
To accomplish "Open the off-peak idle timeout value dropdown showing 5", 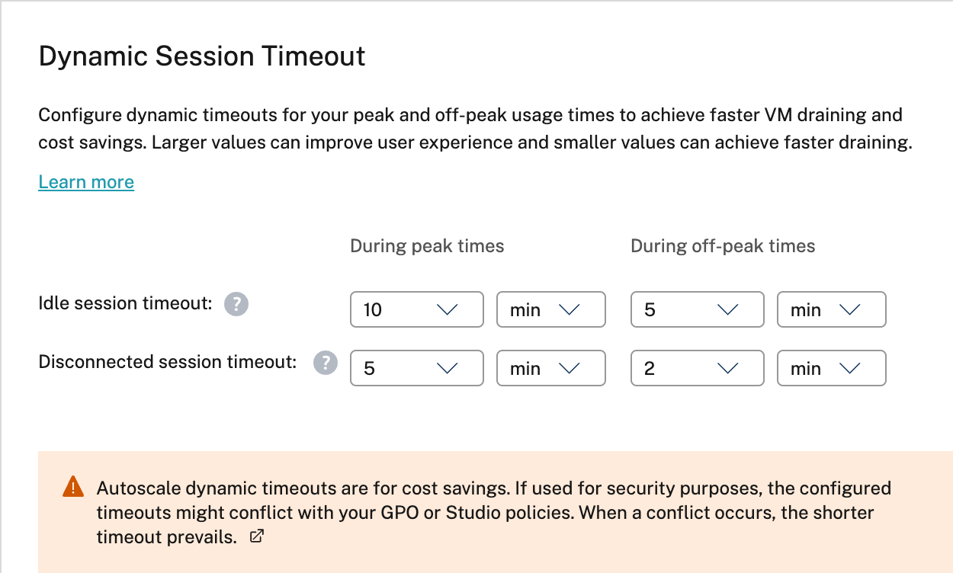I will (x=697, y=309).
